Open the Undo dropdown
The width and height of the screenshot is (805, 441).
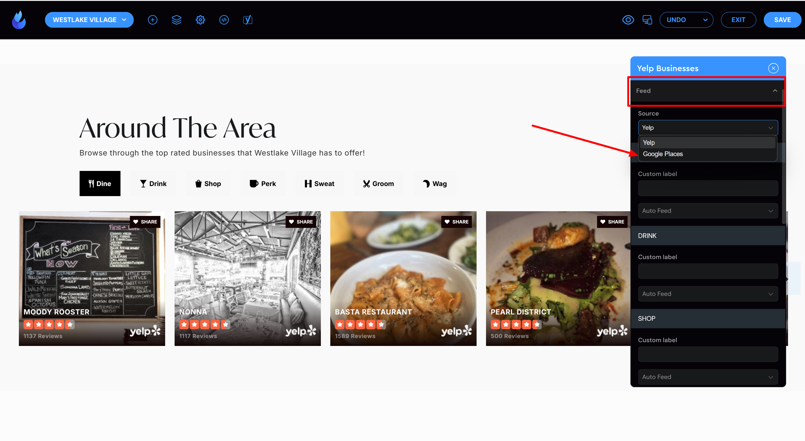[x=686, y=20]
